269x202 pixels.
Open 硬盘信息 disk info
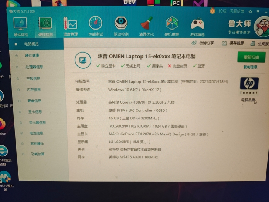pos(34,101)
